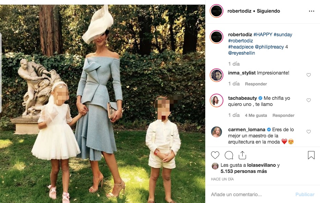Viewport: 320px width, 203px height.
Task: Open the @reyeshellin mention
Action: point(242,53)
